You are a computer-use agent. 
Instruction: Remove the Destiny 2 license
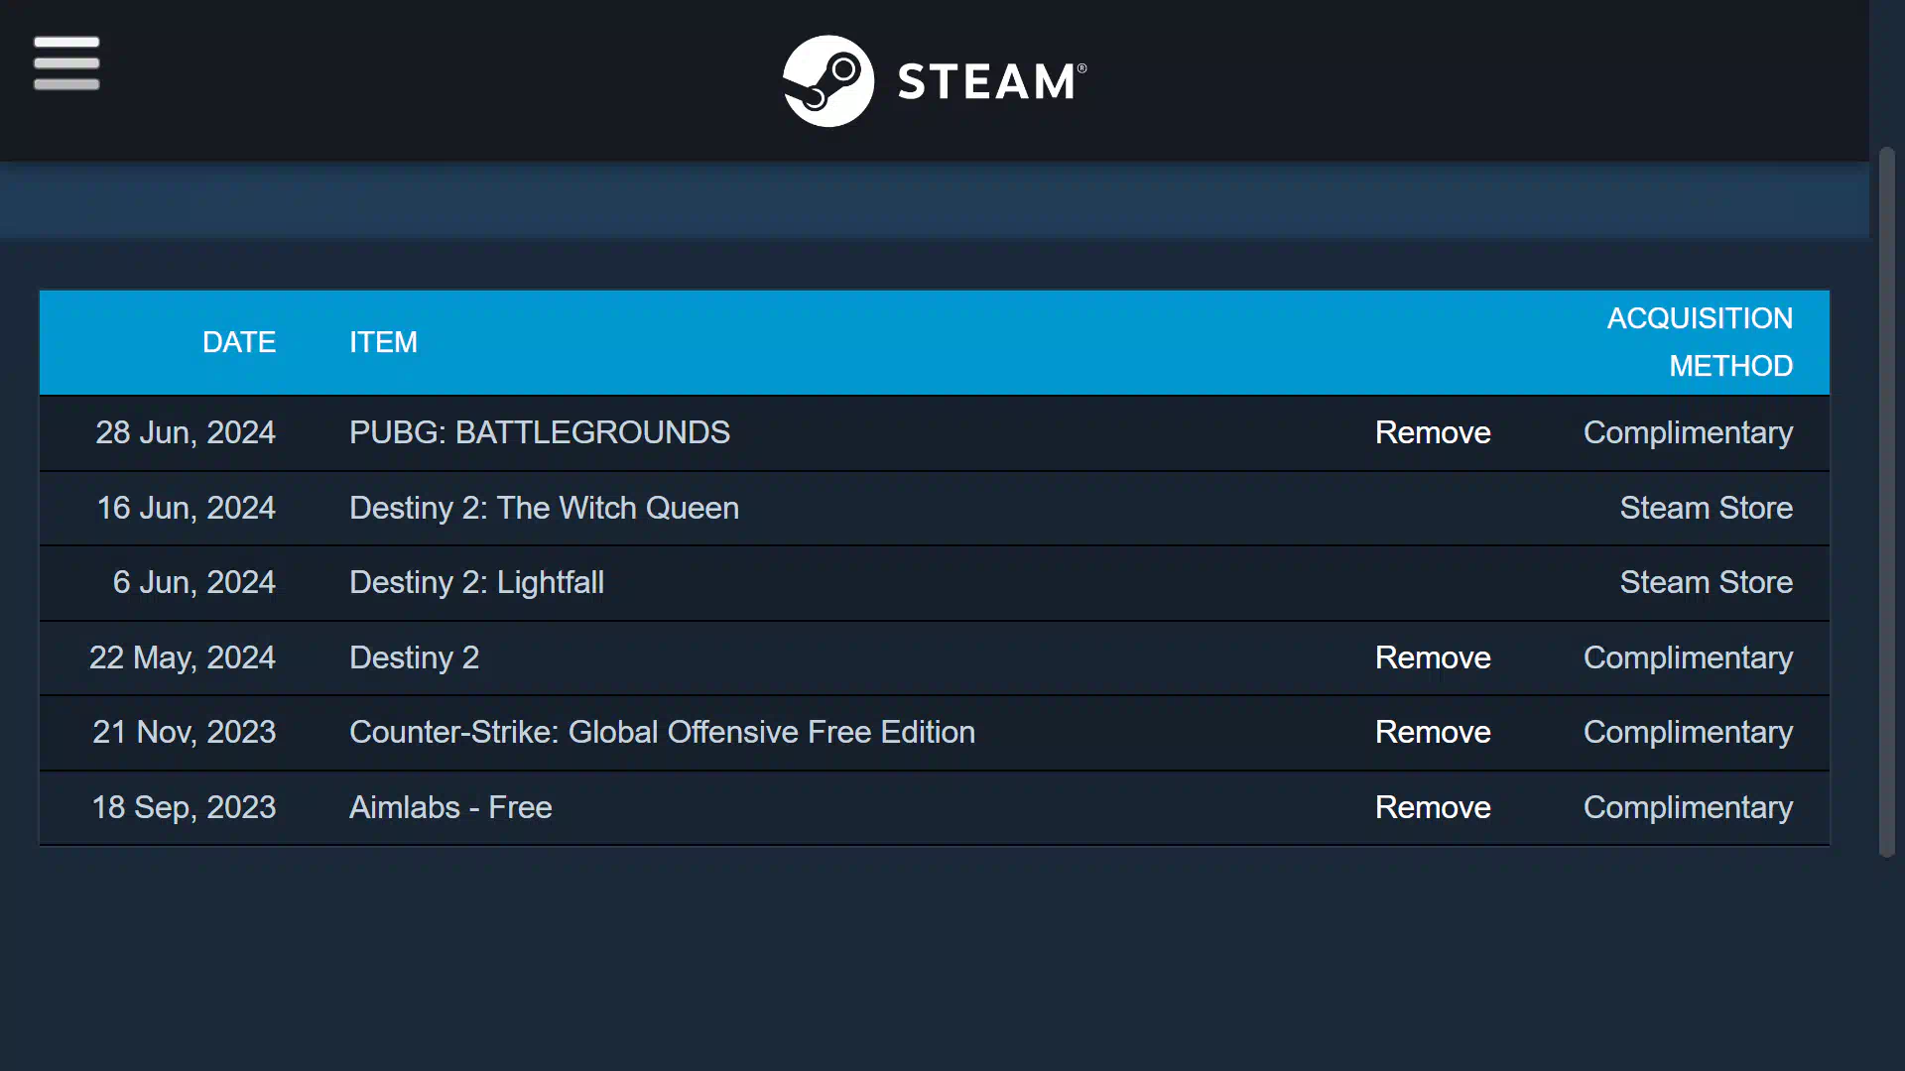tap(1433, 658)
